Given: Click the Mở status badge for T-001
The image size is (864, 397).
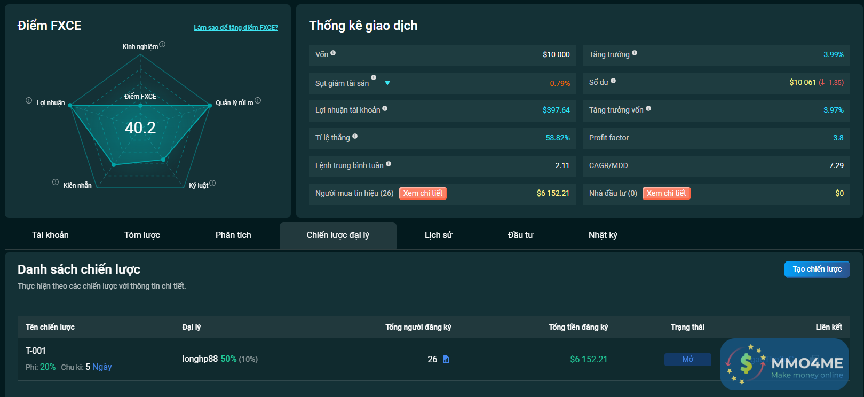Looking at the screenshot, I should point(687,360).
